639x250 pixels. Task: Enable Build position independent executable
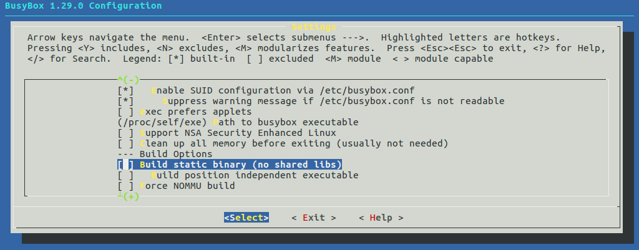coord(125,175)
